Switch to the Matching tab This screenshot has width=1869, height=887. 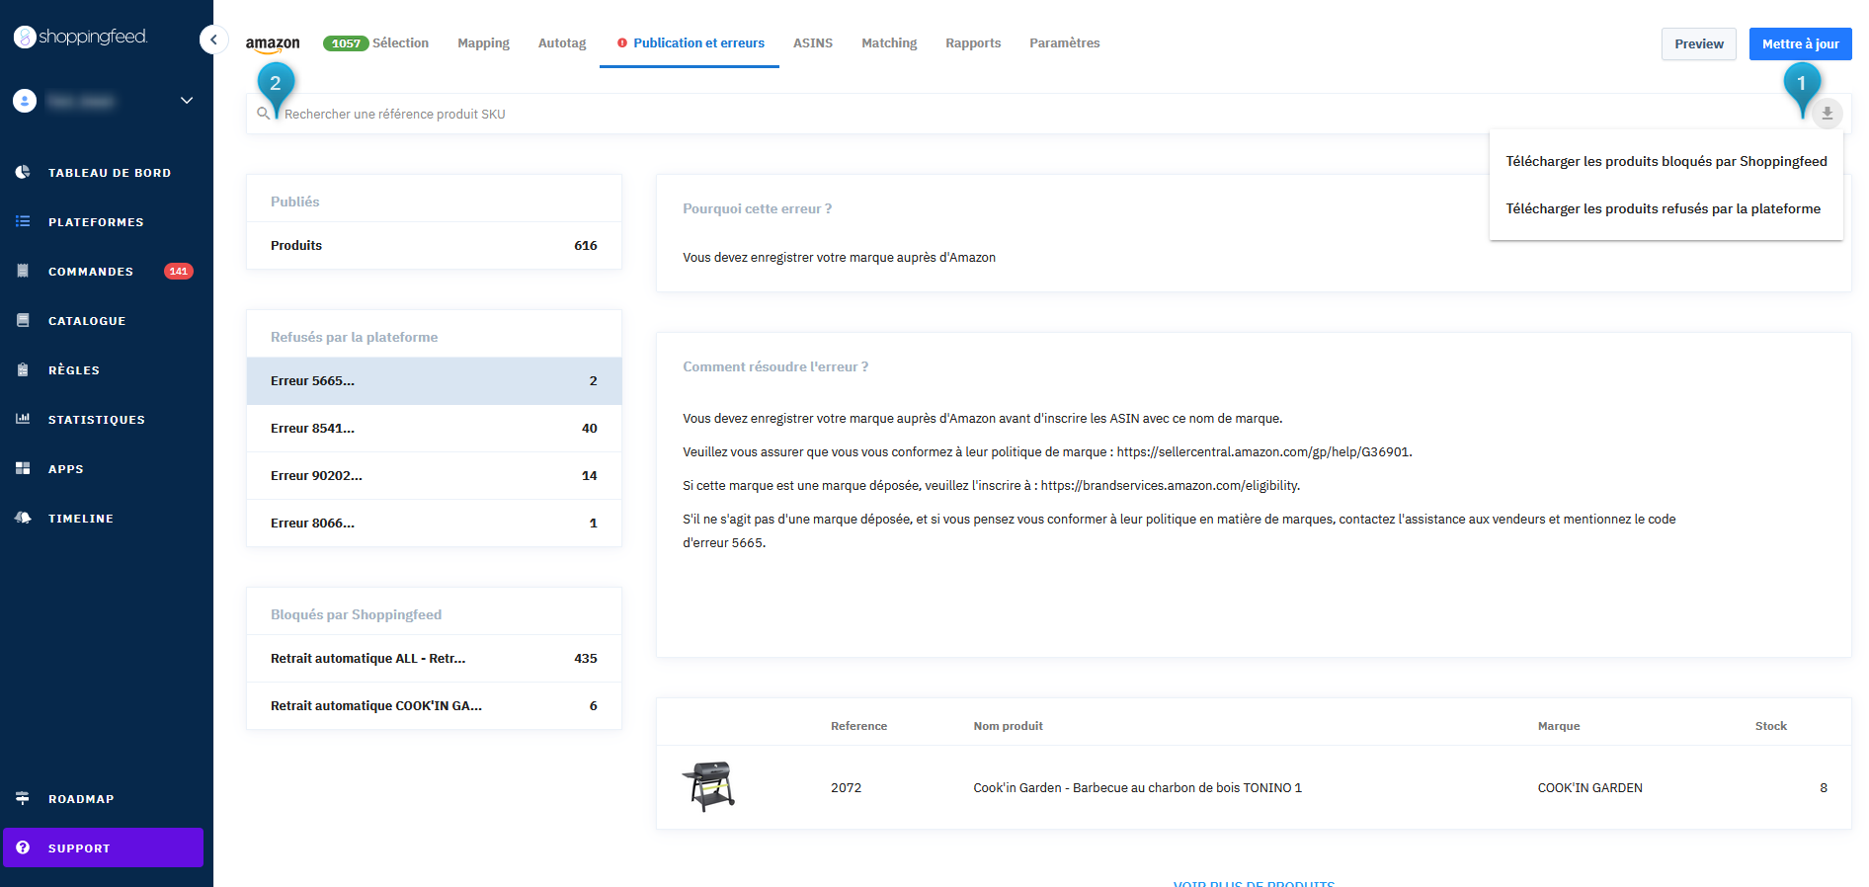[889, 43]
